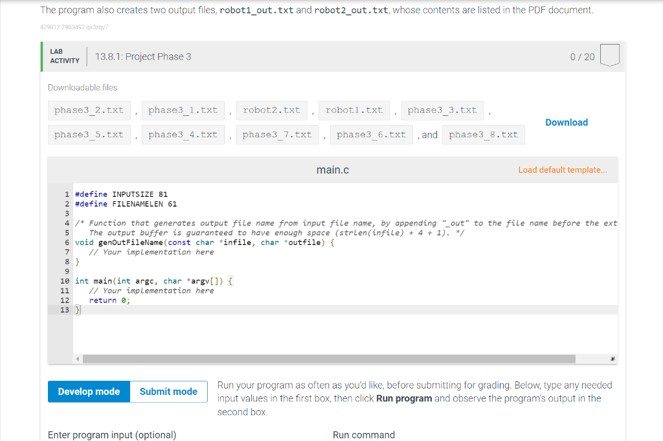Download the robot1.txt file
This screenshot has width=663, height=441.
tap(354, 110)
